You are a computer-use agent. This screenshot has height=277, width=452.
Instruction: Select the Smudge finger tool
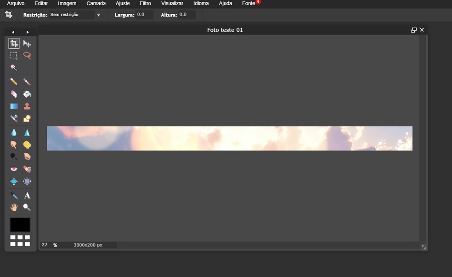click(14, 144)
